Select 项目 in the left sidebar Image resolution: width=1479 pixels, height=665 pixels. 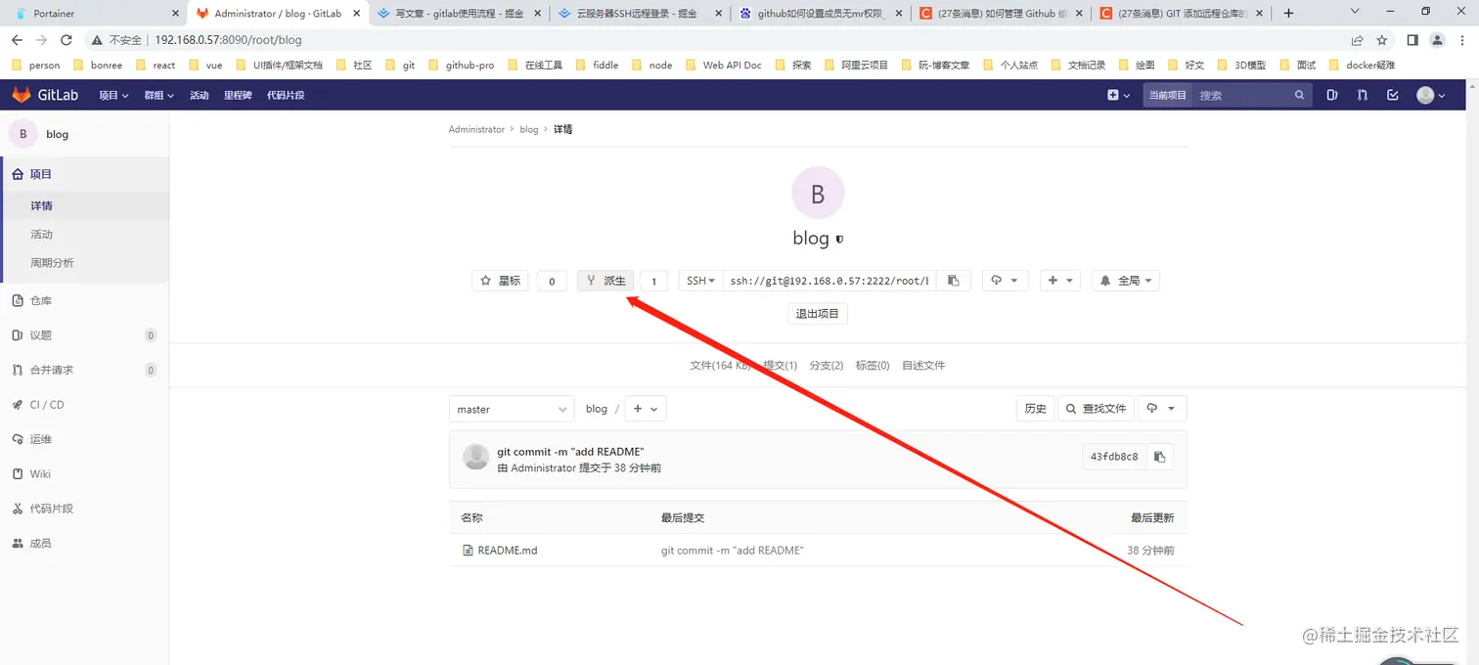(84, 174)
